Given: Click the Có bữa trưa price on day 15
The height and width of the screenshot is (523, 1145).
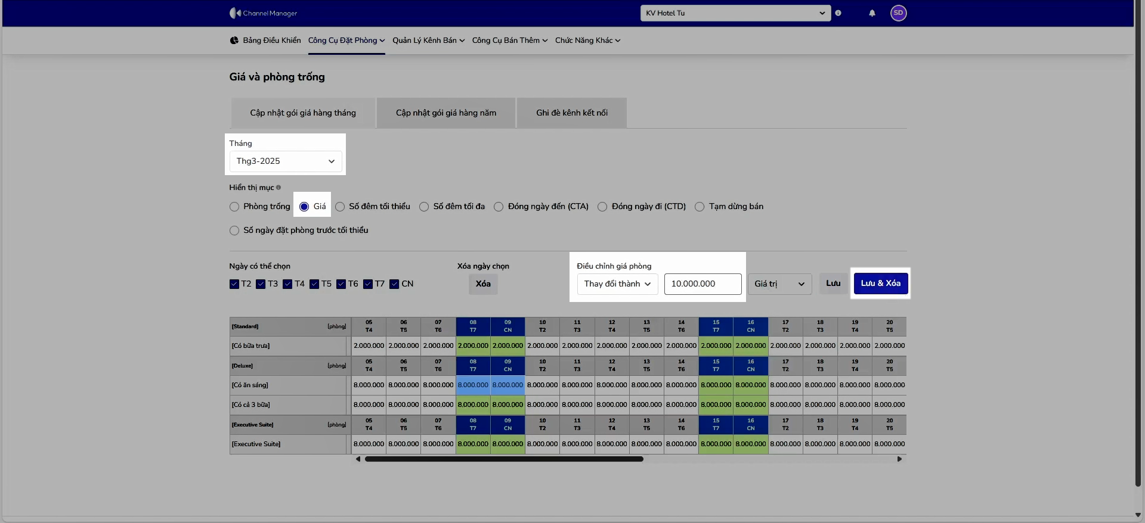Looking at the screenshot, I should coord(716,346).
